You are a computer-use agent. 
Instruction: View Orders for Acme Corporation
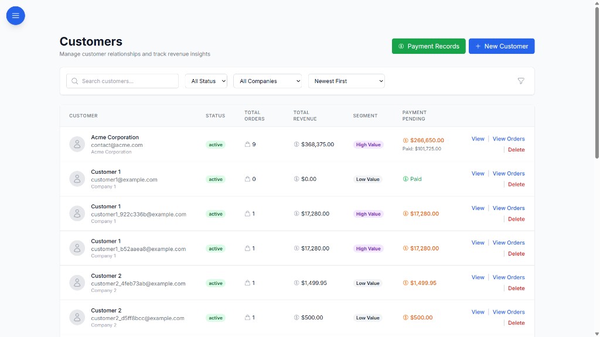509,139
